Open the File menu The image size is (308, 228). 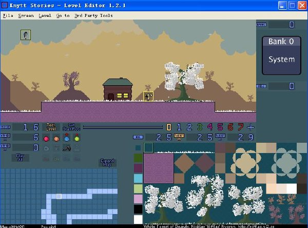(x=8, y=15)
